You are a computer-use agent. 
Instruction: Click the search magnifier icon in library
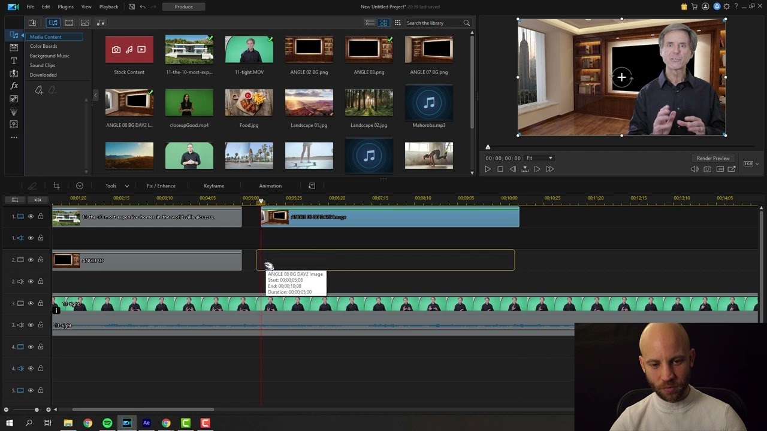466,23
